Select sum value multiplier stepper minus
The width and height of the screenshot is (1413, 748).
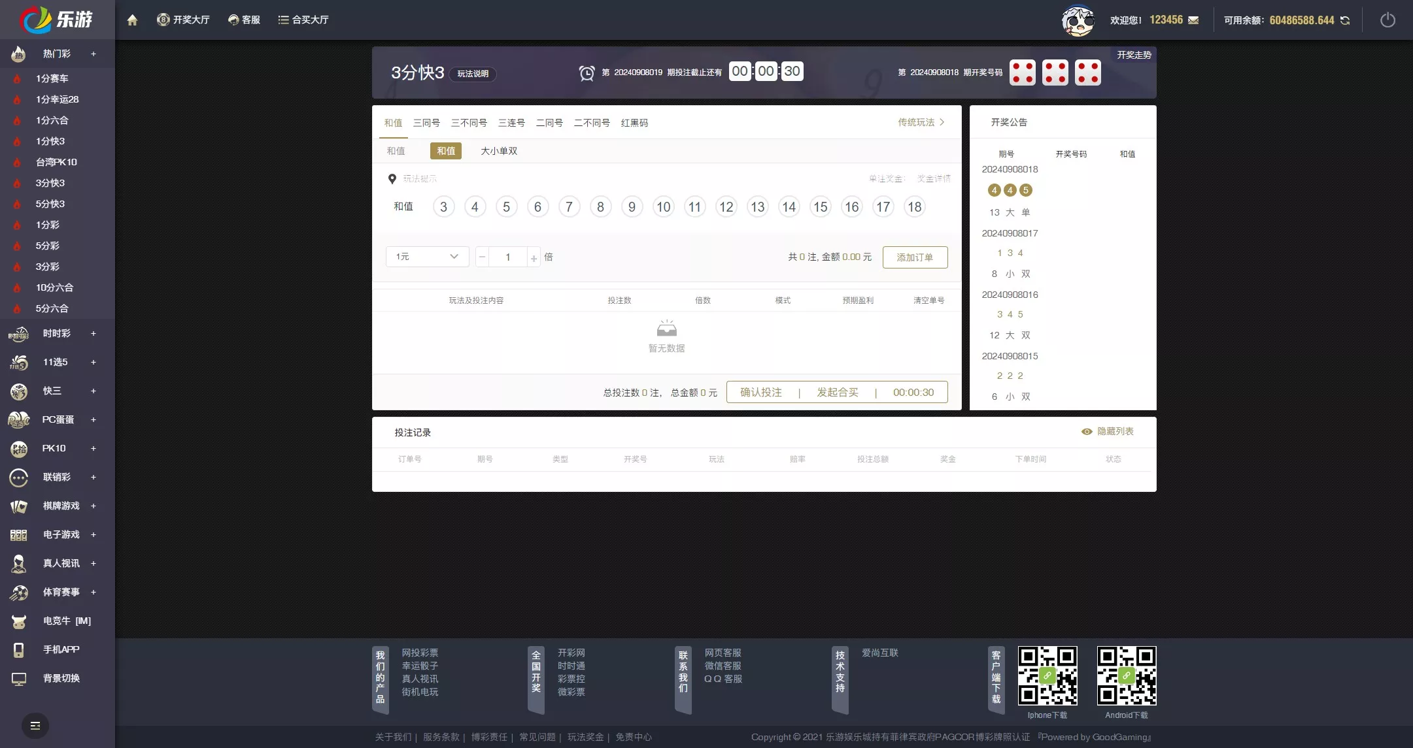(x=482, y=257)
